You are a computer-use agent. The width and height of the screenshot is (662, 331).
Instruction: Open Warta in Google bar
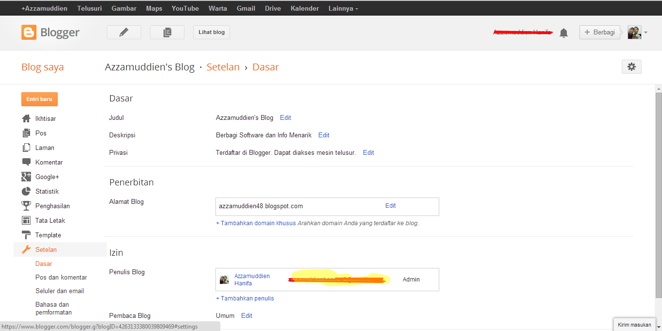tap(218, 8)
